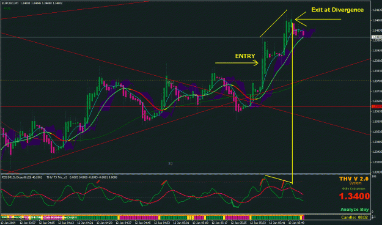This screenshot has width=382, height=225.
Task: Click the 12 Jan 04:29 time axis label
Action: pos(105,223)
